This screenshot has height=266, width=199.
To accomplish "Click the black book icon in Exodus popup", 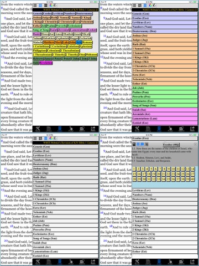I will point(134,144).
